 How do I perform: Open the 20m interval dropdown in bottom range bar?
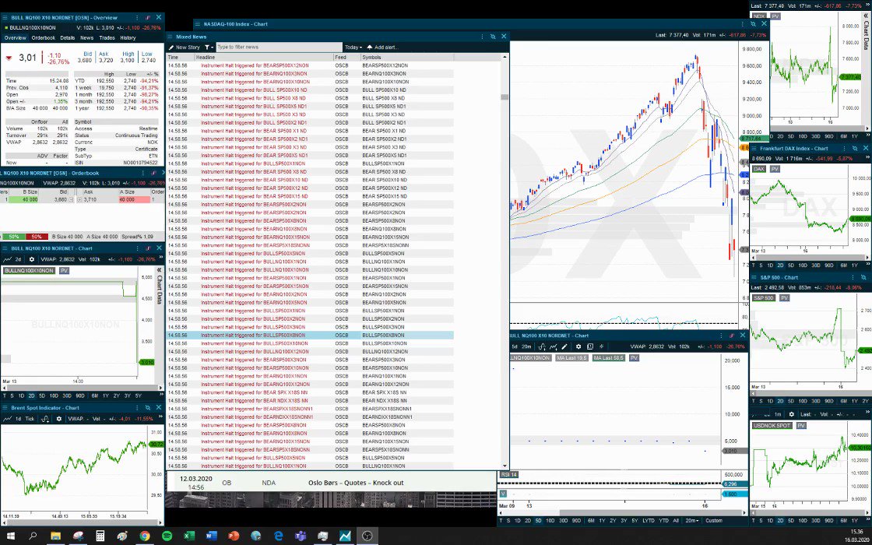click(691, 521)
